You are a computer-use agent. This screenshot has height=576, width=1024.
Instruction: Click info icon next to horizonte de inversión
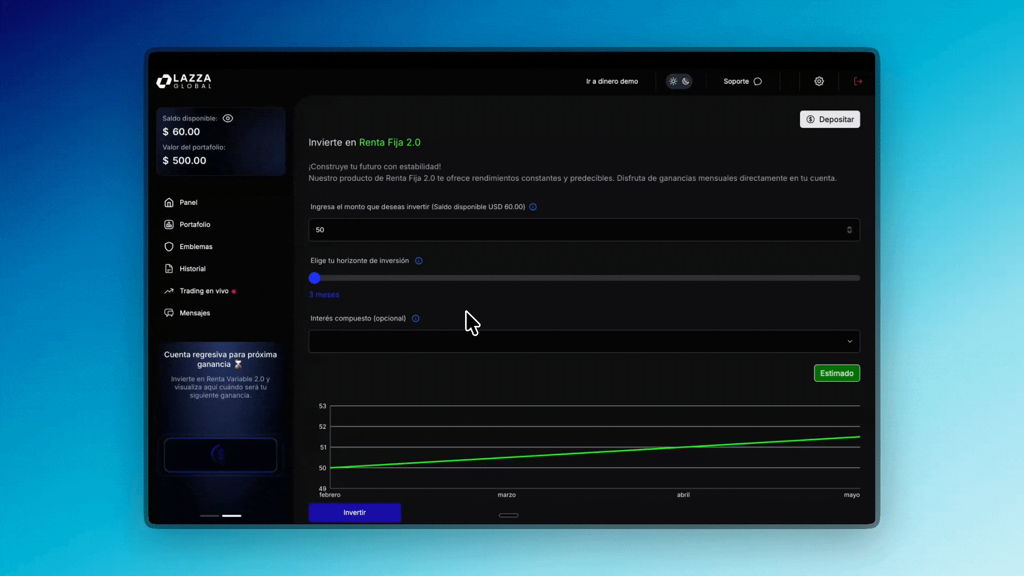click(x=419, y=261)
